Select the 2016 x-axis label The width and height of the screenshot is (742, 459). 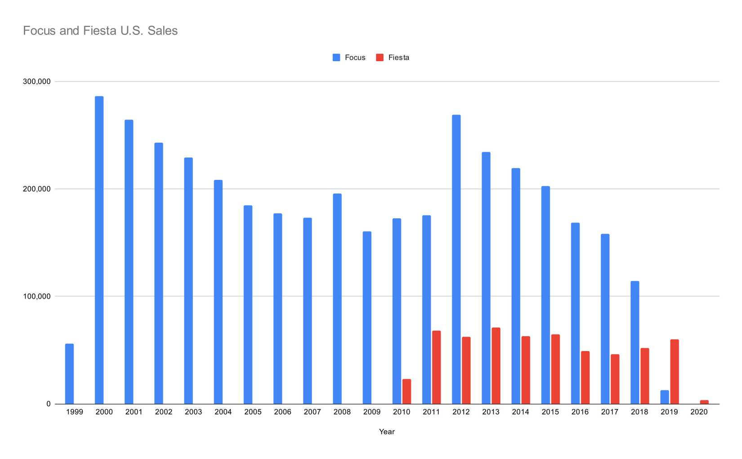(x=580, y=412)
